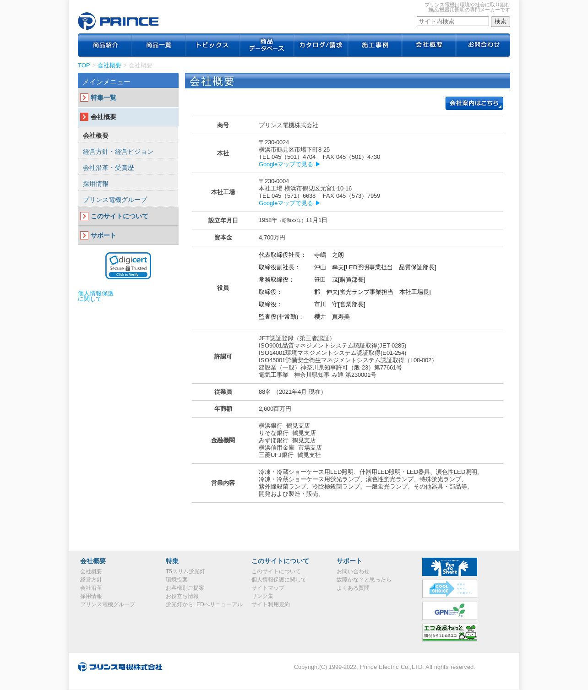The width and height of the screenshot is (588, 690).
Task: Open the お問合わせ navigation tab
Action: pyautogui.click(x=483, y=45)
